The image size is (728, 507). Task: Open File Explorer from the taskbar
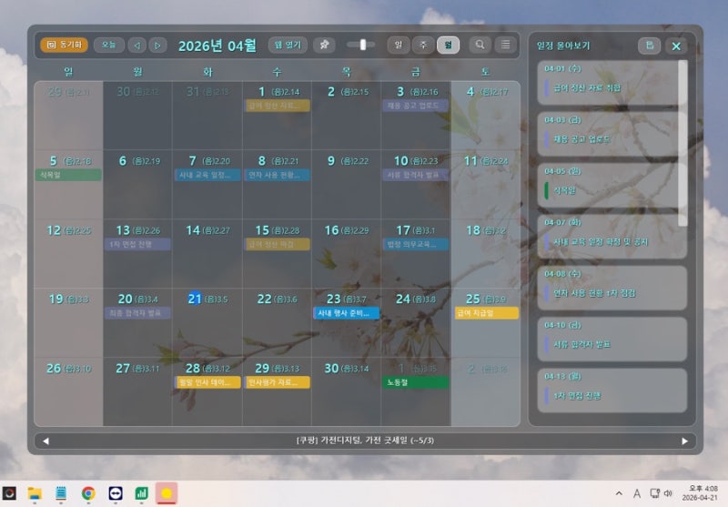pyautogui.click(x=35, y=493)
